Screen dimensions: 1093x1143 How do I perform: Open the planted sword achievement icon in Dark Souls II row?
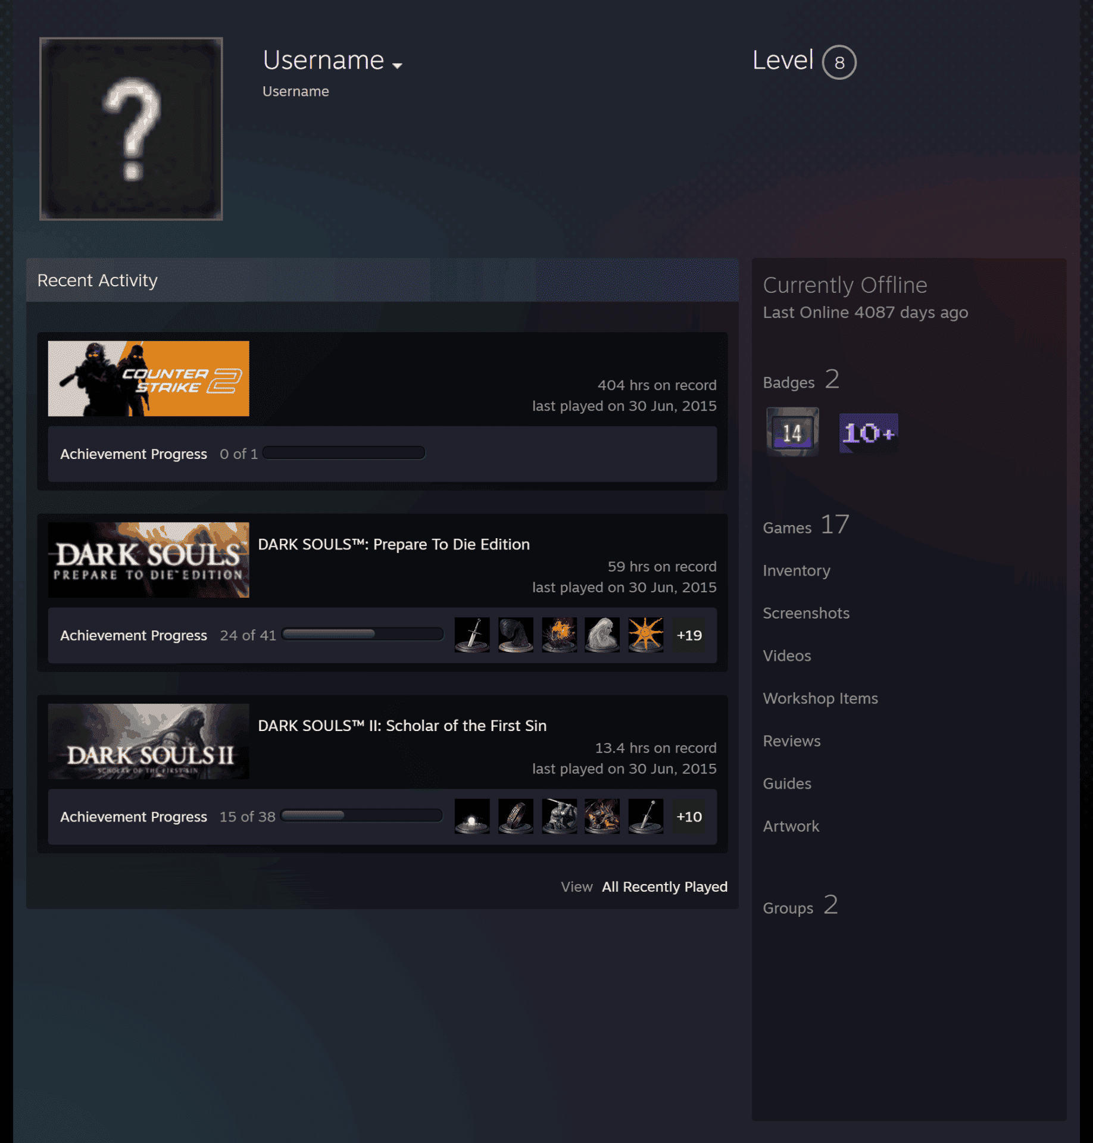click(x=645, y=816)
